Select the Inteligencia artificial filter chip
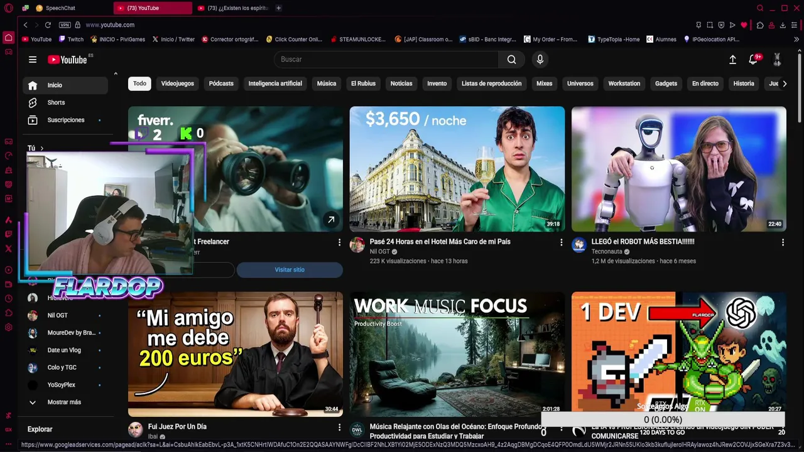Image resolution: width=804 pixels, height=452 pixels. [275, 83]
